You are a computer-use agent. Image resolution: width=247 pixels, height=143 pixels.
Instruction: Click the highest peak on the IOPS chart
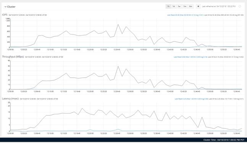tap(118, 24)
